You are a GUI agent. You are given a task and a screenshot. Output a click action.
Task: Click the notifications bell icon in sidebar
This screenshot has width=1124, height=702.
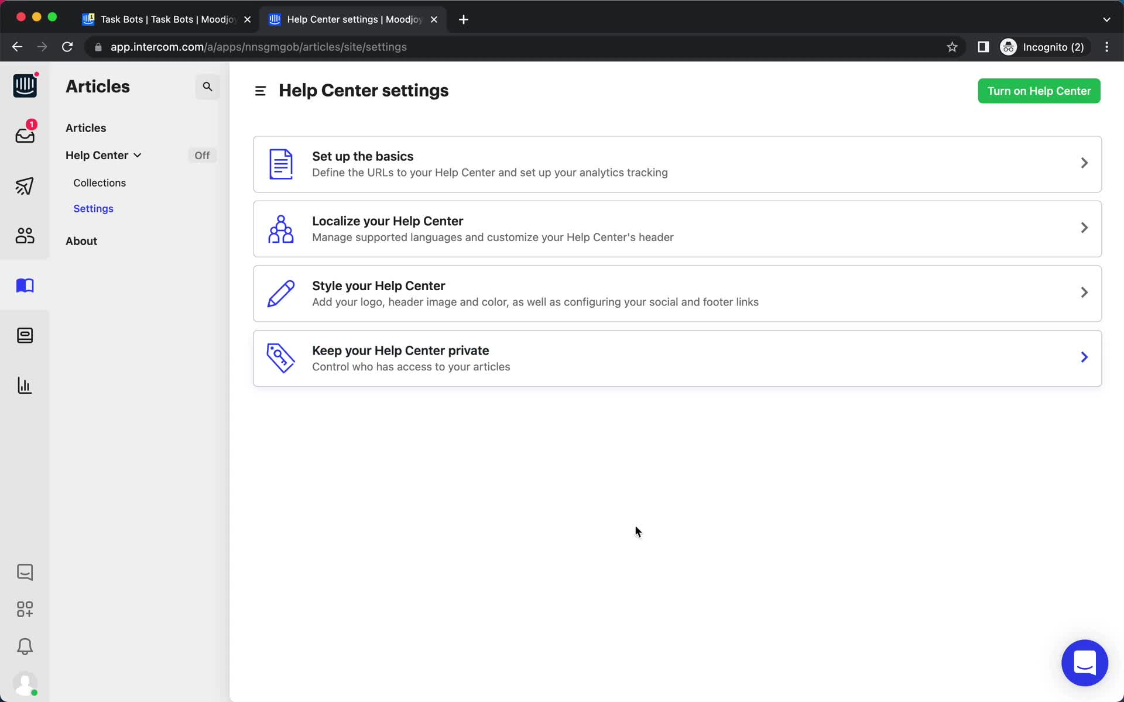25,646
